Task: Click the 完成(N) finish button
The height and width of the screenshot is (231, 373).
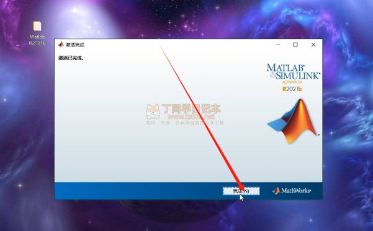Action: pos(241,191)
